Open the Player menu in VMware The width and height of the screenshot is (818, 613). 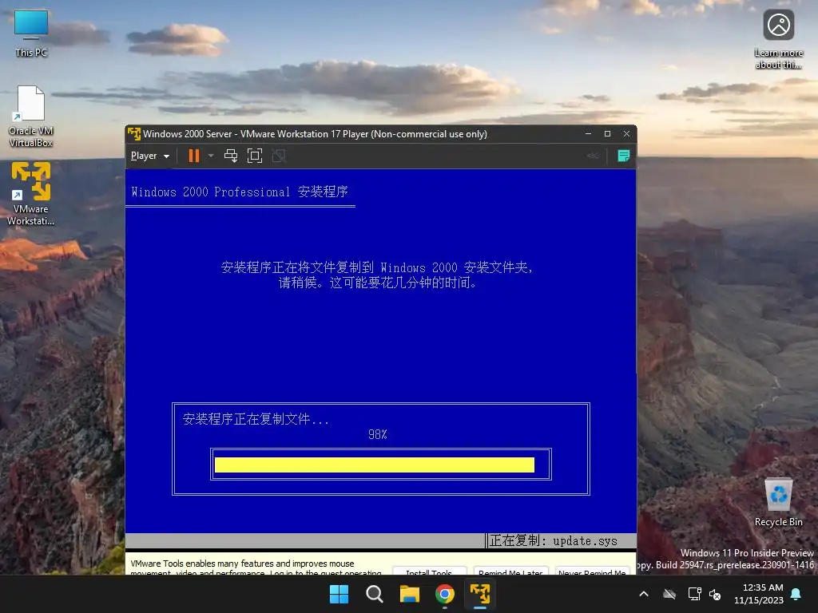(x=149, y=156)
